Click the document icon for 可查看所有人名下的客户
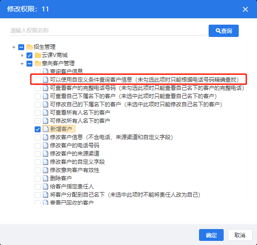Viewport: 257px width, 245px height. (x=45, y=113)
